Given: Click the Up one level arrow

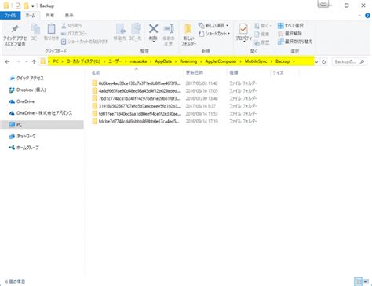Looking at the screenshot, I should pyautogui.click(x=34, y=61).
